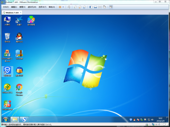
Task: Open the 查看(V) menu
Action: click(22, 7)
